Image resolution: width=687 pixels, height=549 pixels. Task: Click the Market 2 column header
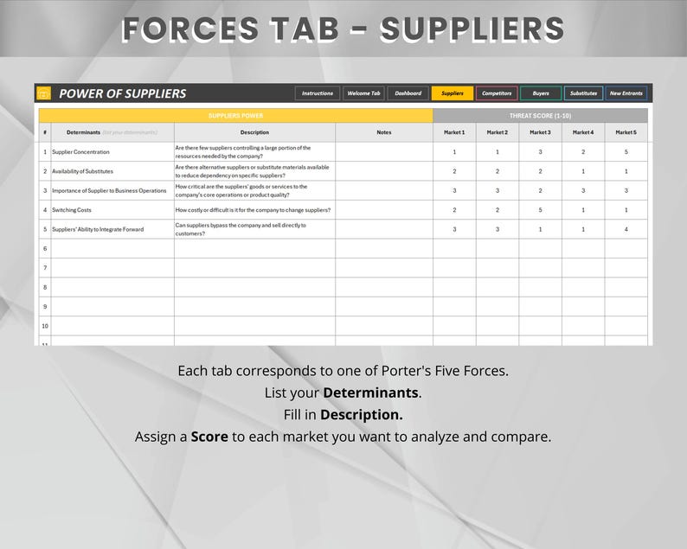point(498,132)
